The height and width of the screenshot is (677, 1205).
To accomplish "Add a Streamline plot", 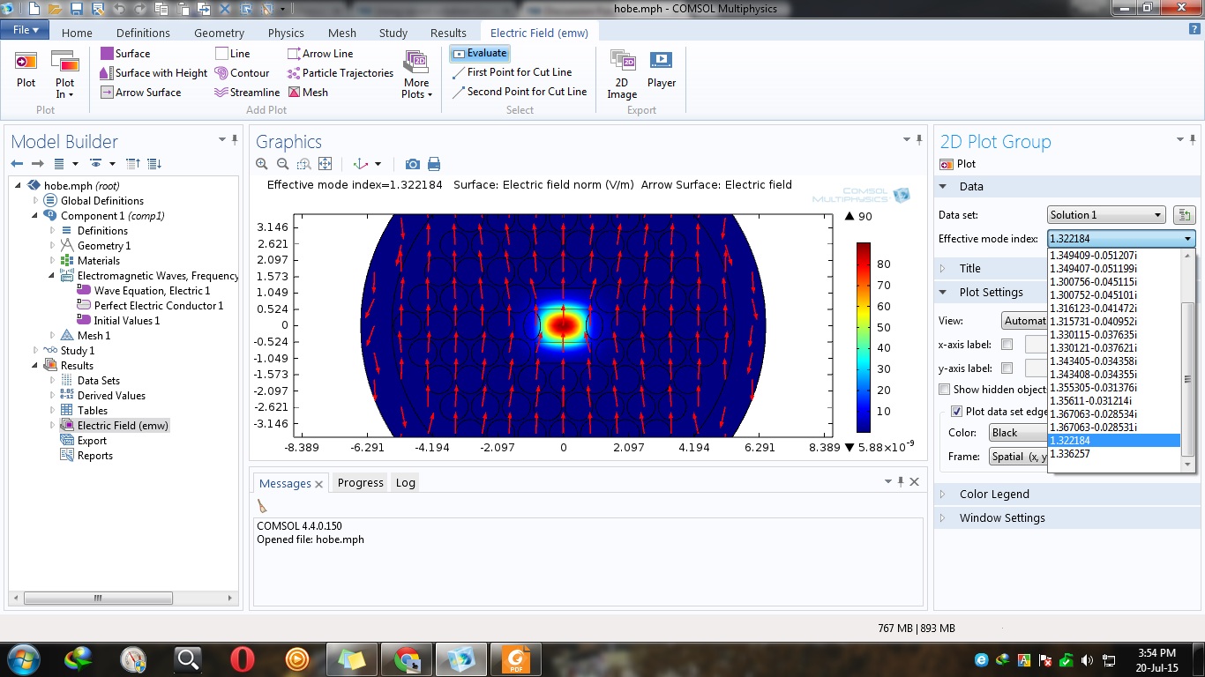I will tap(248, 93).
